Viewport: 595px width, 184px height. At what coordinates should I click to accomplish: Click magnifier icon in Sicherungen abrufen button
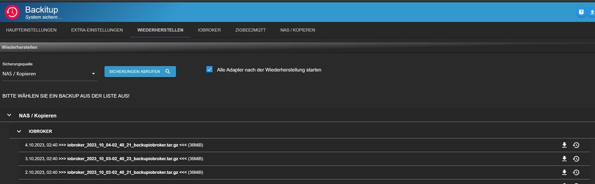168,71
